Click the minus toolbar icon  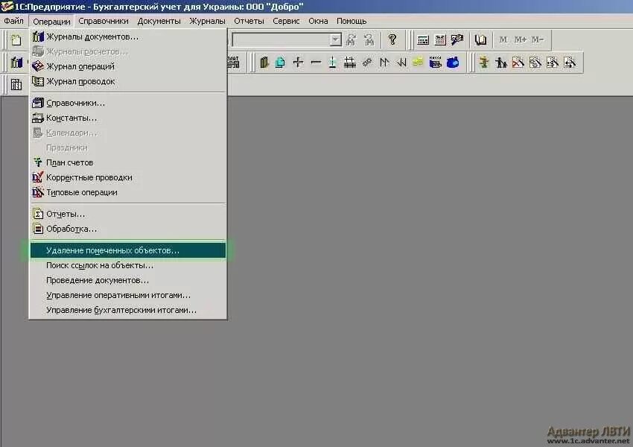315,63
